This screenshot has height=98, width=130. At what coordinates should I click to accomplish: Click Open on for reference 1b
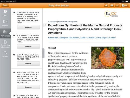[x=28, y=47]
